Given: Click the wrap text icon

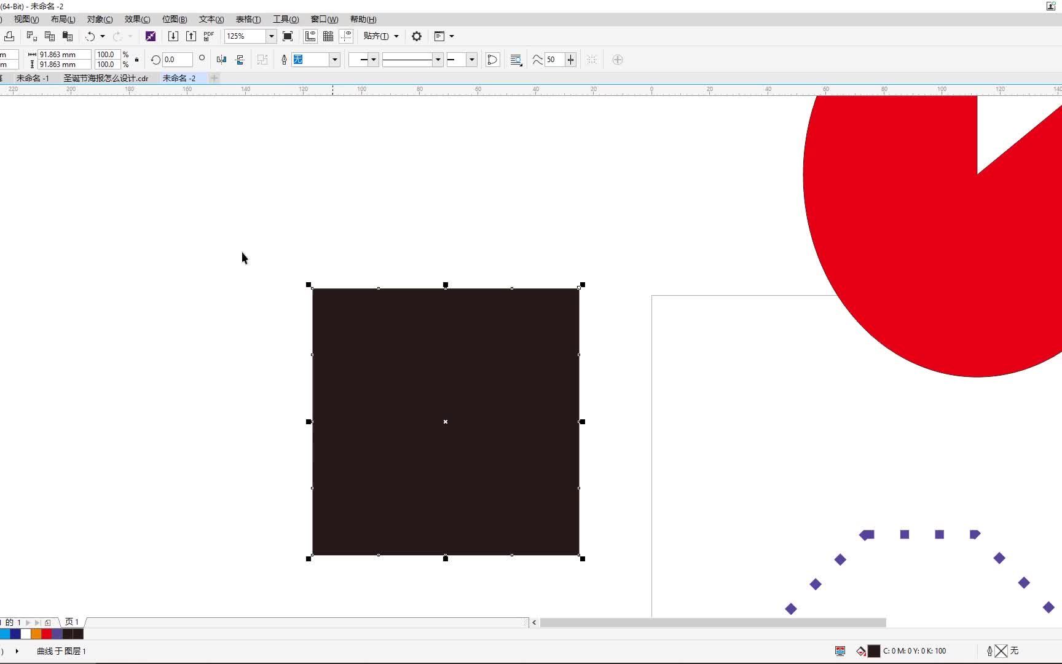Looking at the screenshot, I should point(516,60).
